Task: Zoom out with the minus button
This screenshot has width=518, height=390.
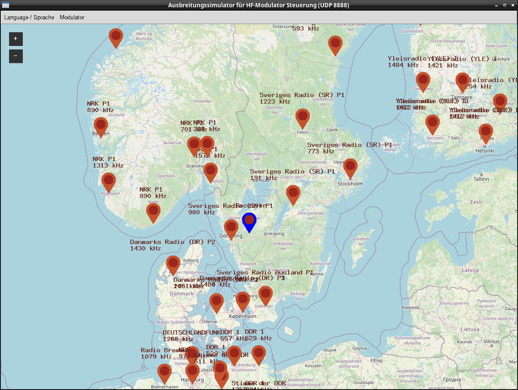Action: (x=15, y=56)
